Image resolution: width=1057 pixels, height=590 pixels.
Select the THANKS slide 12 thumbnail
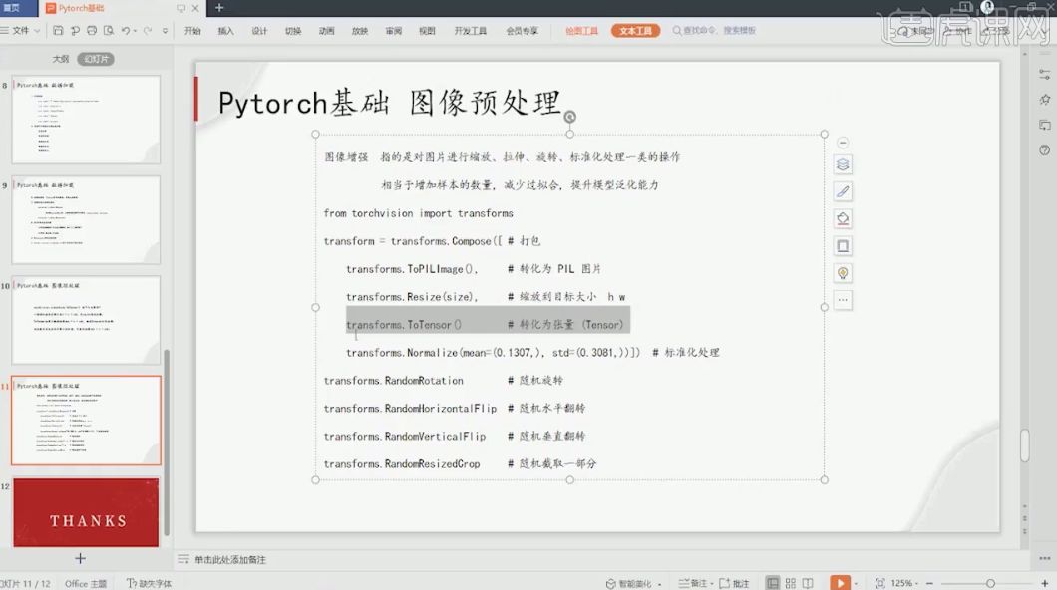tap(87, 512)
